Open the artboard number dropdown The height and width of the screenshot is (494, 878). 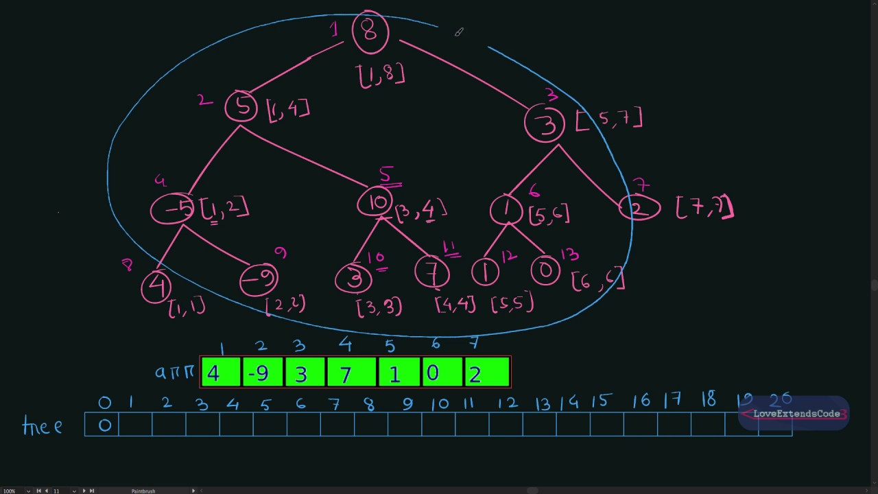74,491
